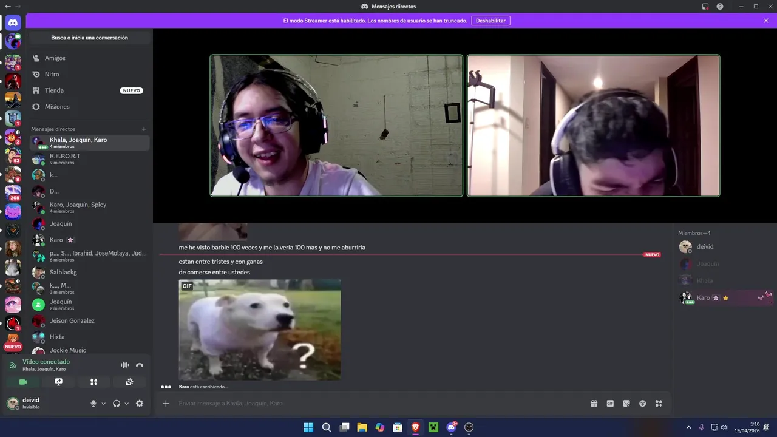Screen dimensions: 777x437
Task: Go back with title bar arrow
Action: [7, 7]
